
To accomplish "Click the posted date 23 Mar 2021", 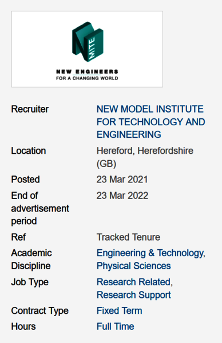I will pyautogui.click(x=122, y=180).
